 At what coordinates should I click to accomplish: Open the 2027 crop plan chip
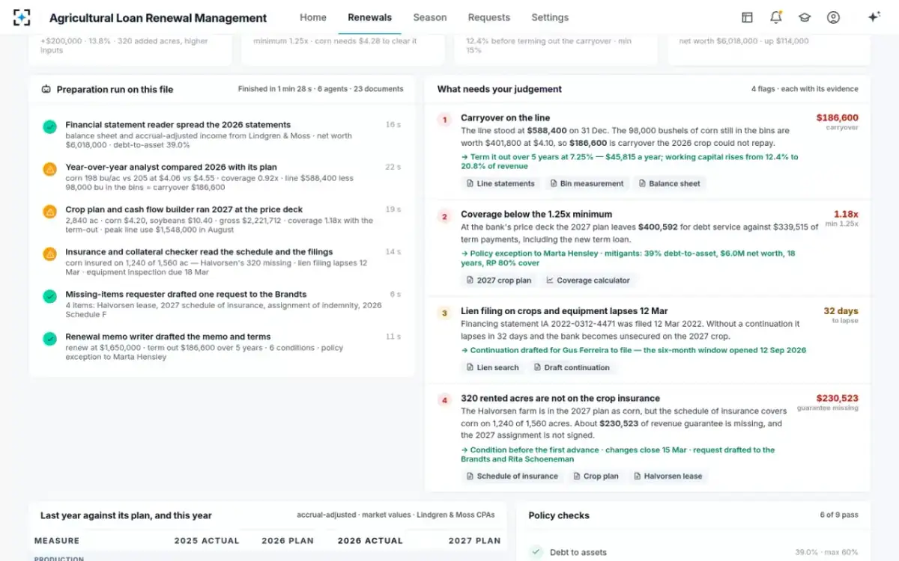point(499,280)
